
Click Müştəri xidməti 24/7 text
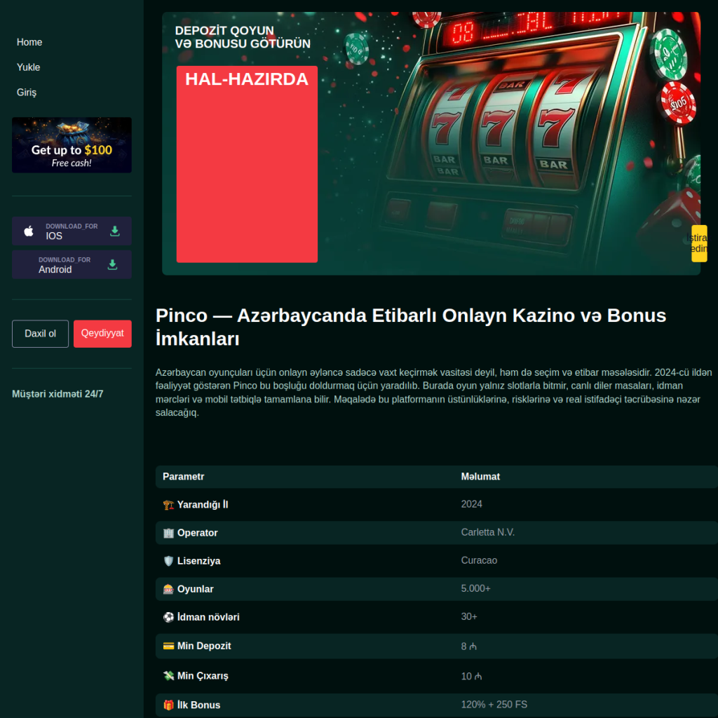tap(57, 394)
